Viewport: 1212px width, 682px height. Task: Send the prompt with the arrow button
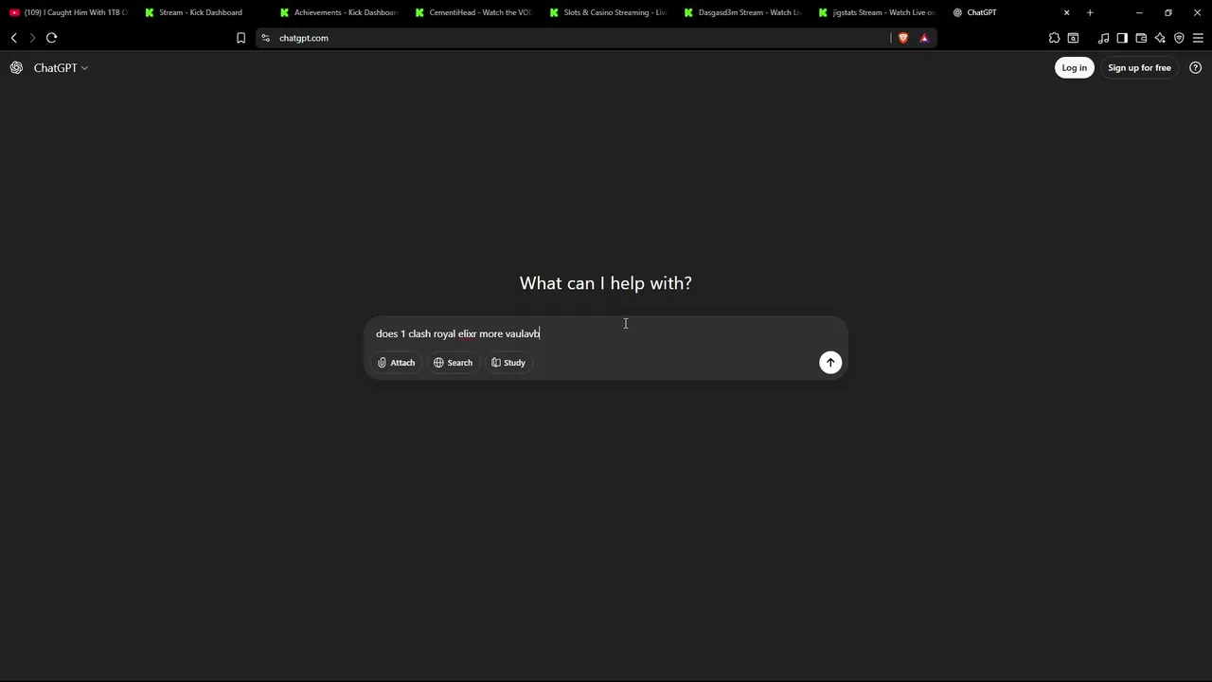(x=830, y=362)
